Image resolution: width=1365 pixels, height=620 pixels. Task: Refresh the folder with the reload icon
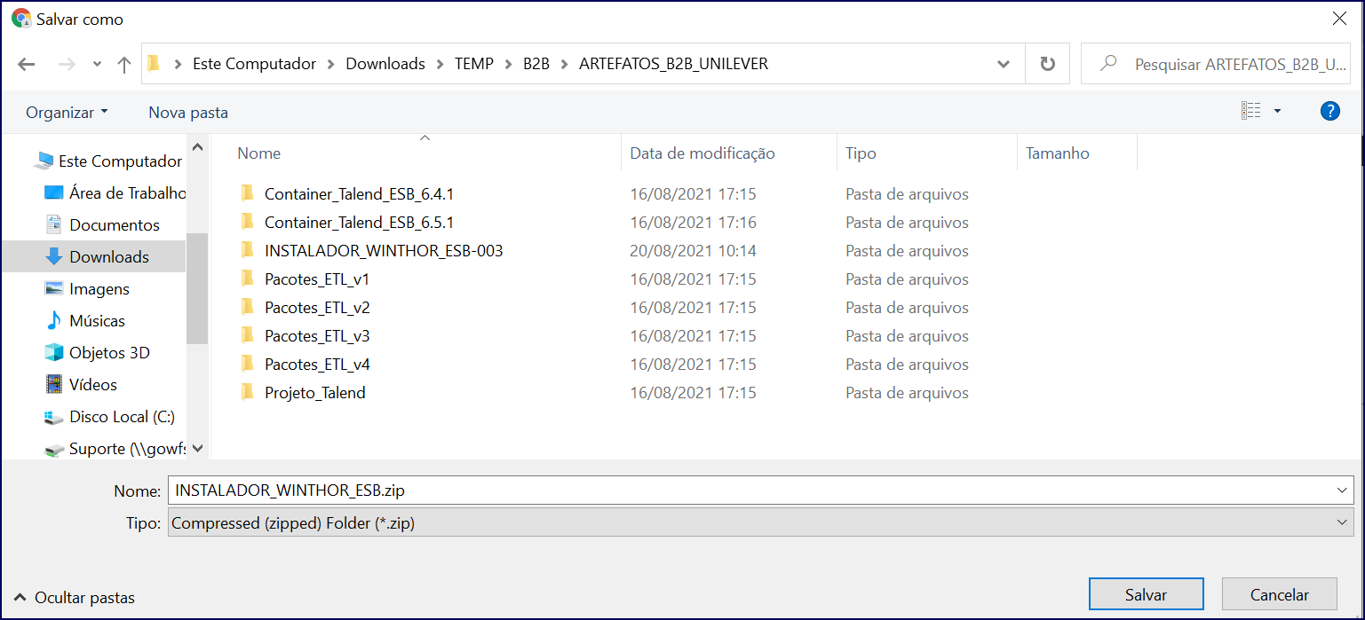pos(1048,64)
